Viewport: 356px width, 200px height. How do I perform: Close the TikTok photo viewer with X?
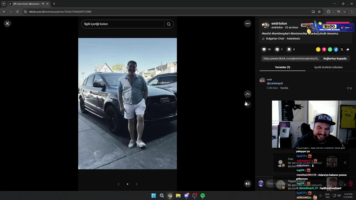pyautogui.click(x=8, y=24)
